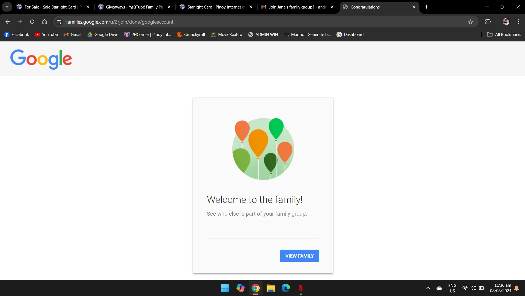Open the Windows Start menu

[225, 288]
